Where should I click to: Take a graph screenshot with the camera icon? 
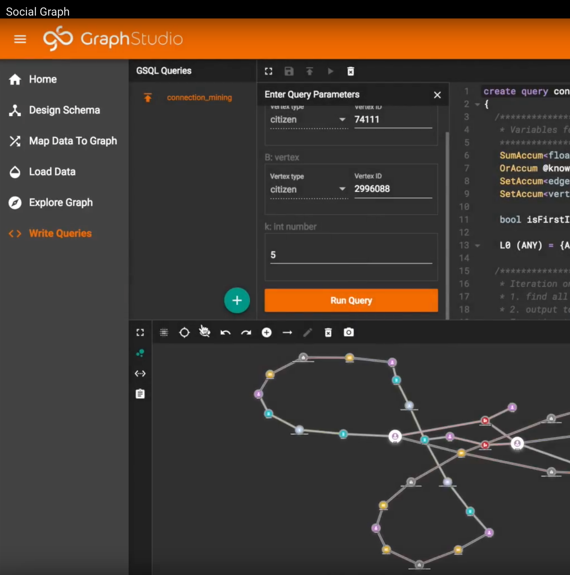pyautogui.click(x=349, y=332)
